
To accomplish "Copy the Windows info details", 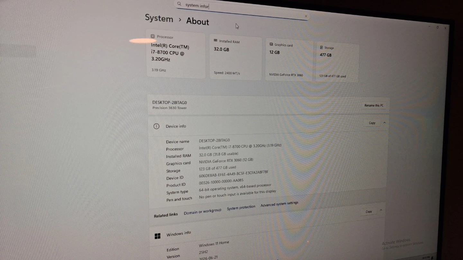I will [369, 212].
